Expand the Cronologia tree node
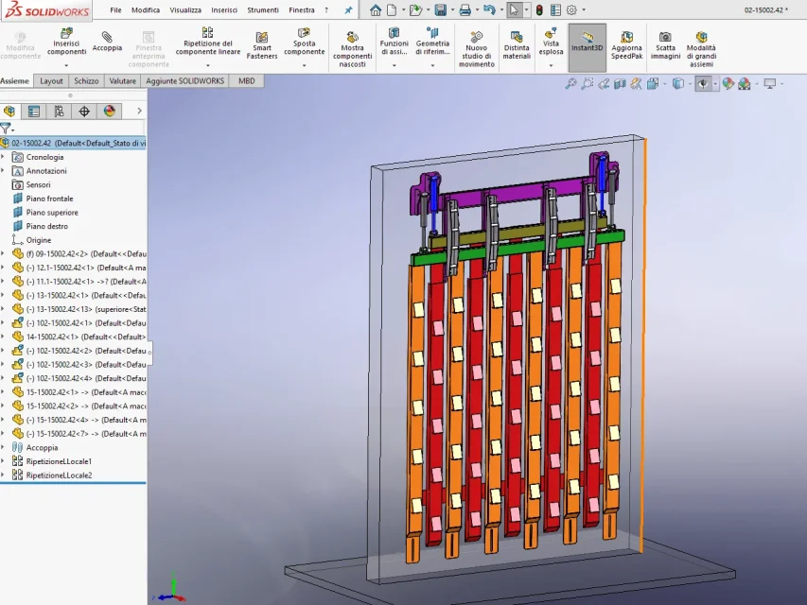Image resolution: width=807 pixels, height=605 pixels. click(x=3, y=158)
